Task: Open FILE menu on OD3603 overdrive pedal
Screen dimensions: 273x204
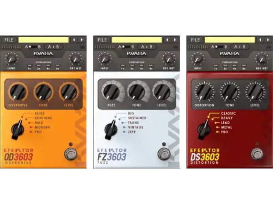Action: [9, 40]
